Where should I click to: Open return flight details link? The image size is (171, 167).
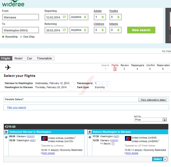pyautogui.click(x=132, y=153)
